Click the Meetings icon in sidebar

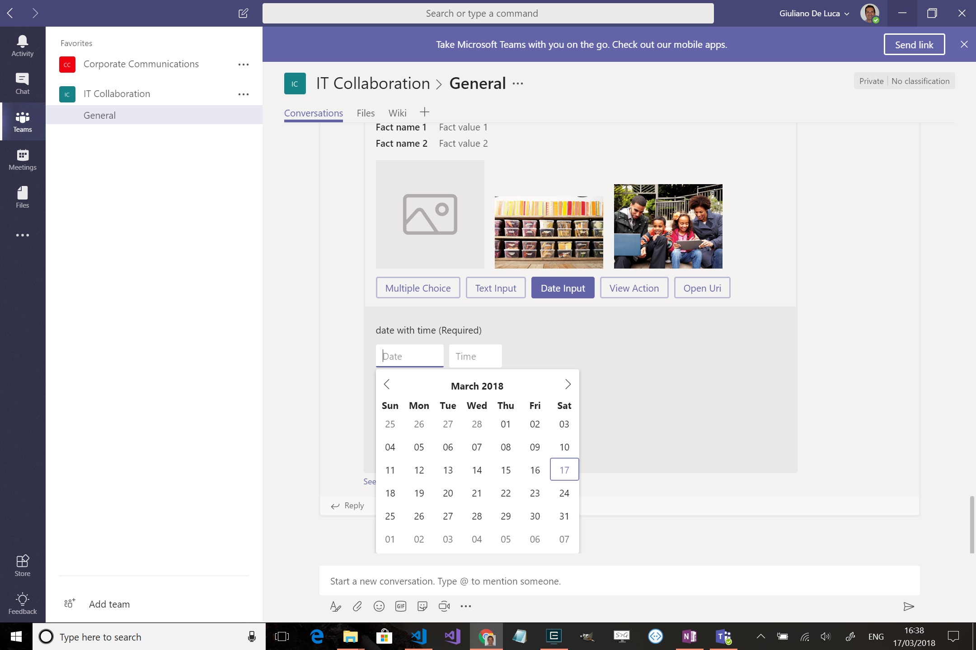point(22,155)
